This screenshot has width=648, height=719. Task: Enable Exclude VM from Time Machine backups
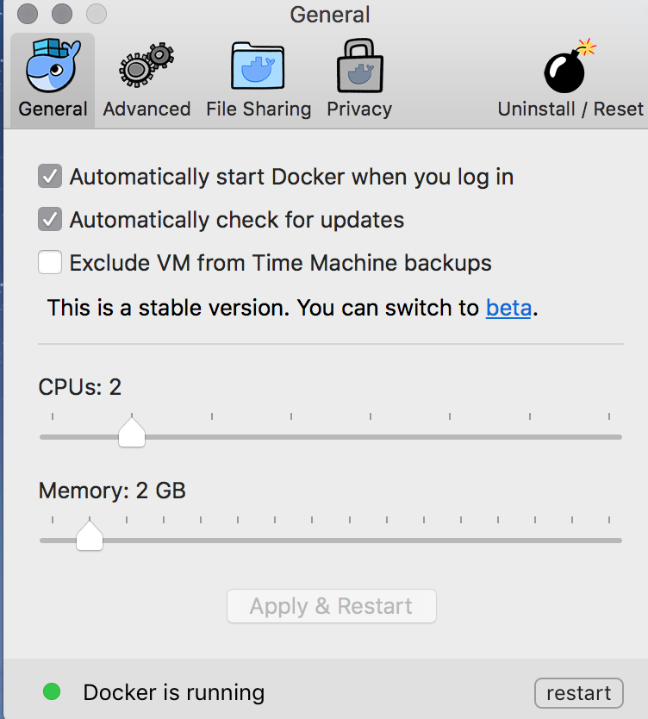(x=50, y=262)
